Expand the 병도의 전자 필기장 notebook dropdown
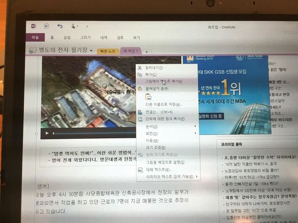 pyautogui.click(x=91, y=51)
